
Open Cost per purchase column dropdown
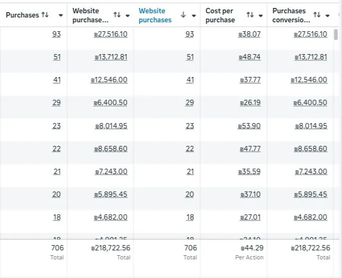tap(261, 15)
